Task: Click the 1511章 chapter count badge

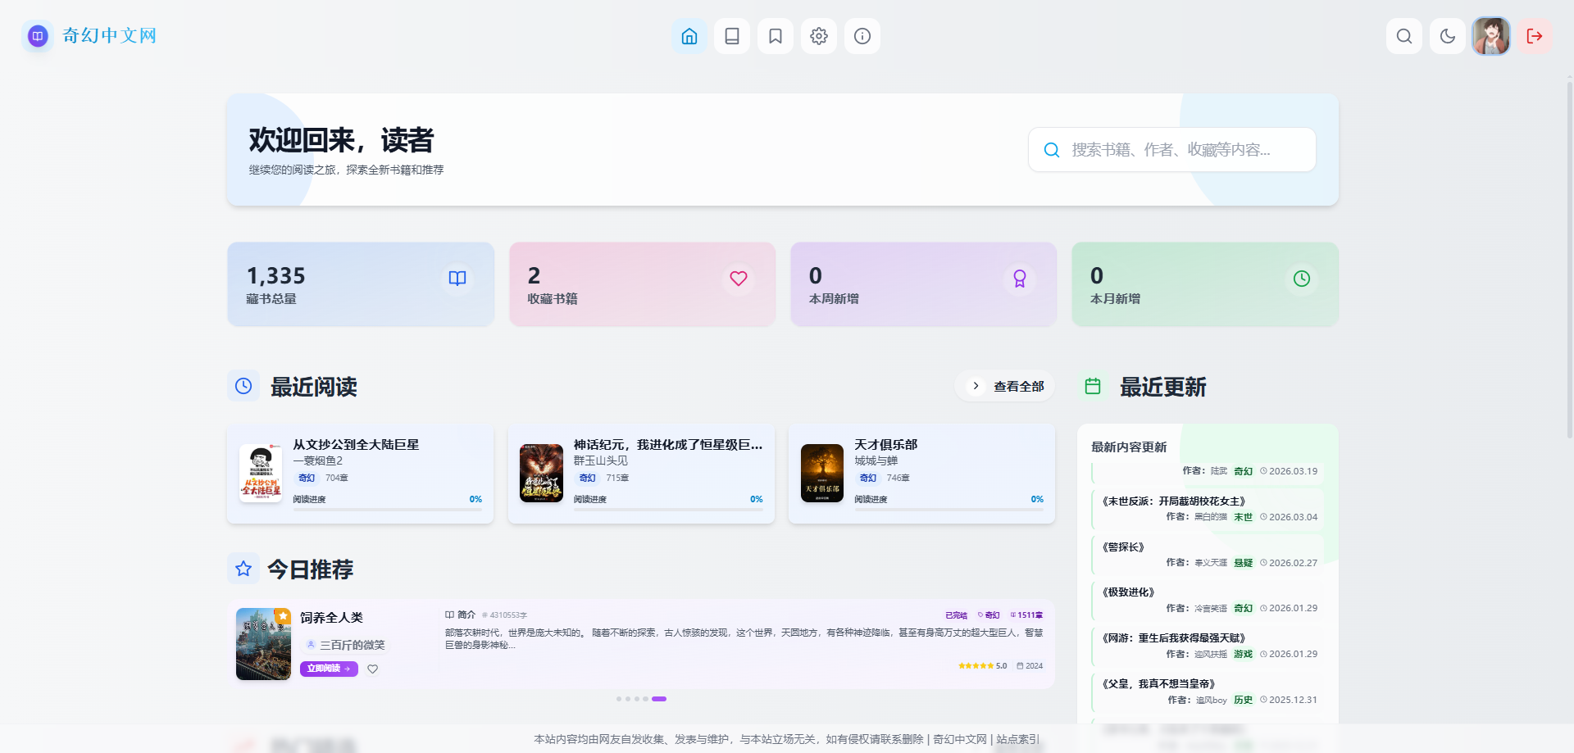Action: pyautogui.click(x=1026, y=615)
